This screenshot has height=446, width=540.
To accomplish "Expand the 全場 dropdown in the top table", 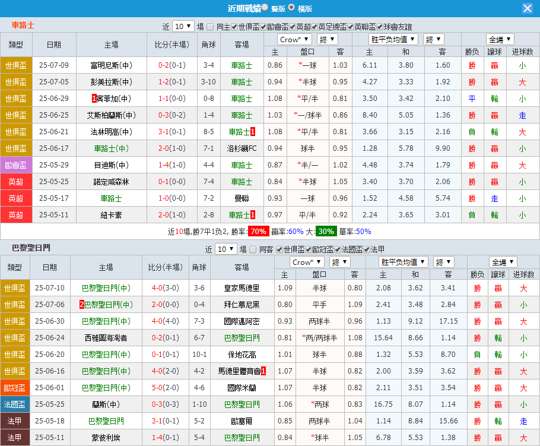I will pyautogui.click(x=500, y=39).
